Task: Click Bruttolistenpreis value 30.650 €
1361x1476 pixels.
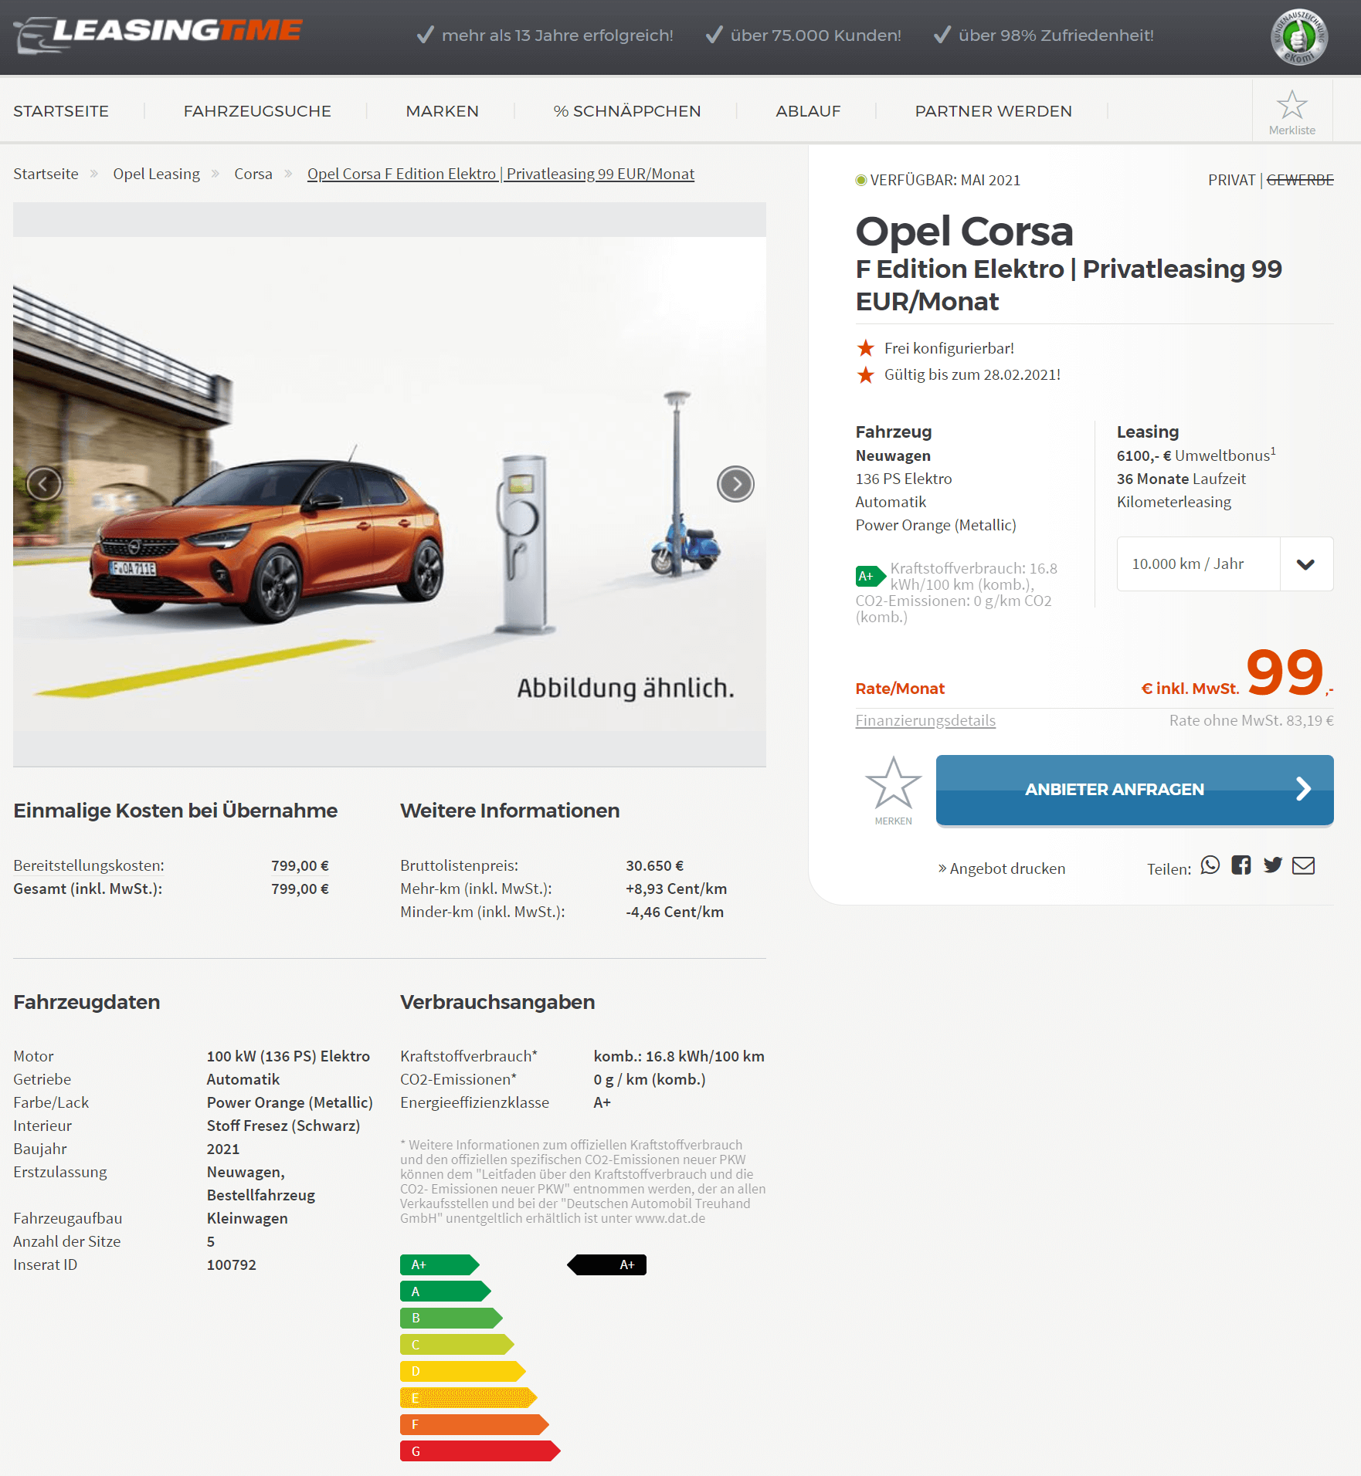Action: [x=655, y=865]
